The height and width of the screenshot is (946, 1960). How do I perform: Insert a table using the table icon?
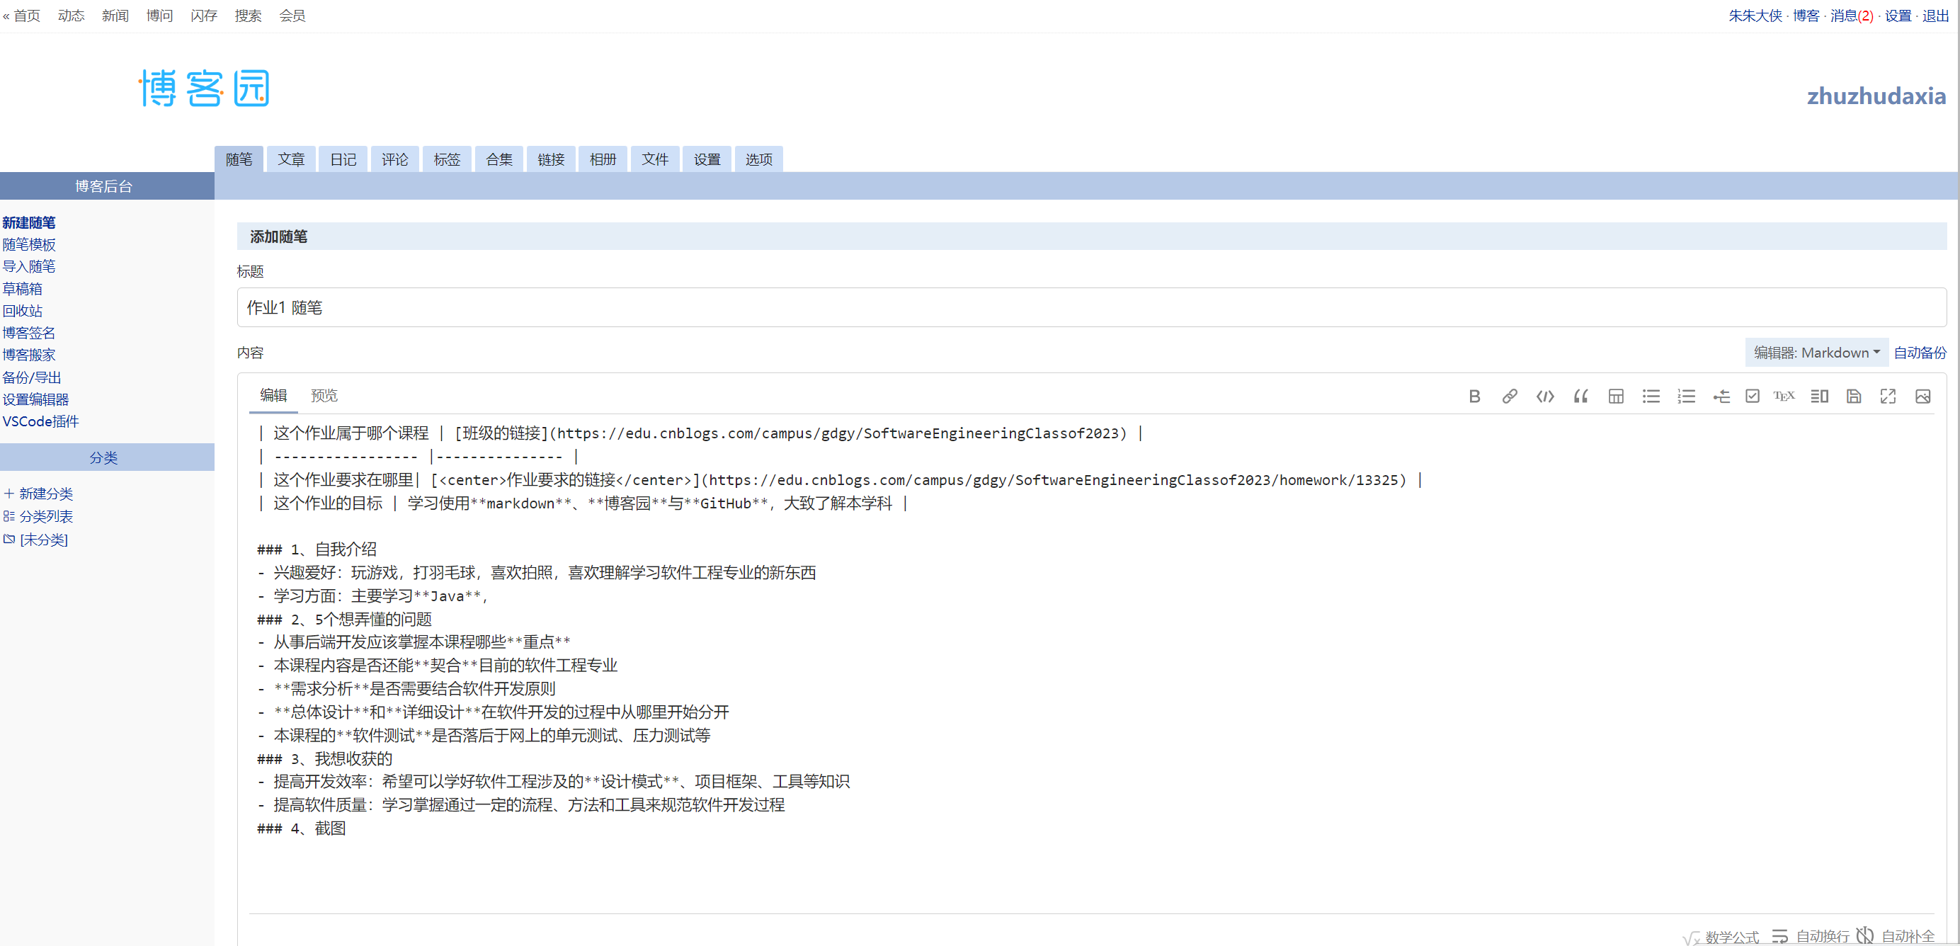click(1615, 396)
